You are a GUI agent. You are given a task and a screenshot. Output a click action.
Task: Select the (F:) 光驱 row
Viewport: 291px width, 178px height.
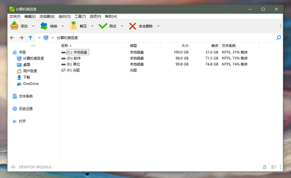click(x=160, y=70)
